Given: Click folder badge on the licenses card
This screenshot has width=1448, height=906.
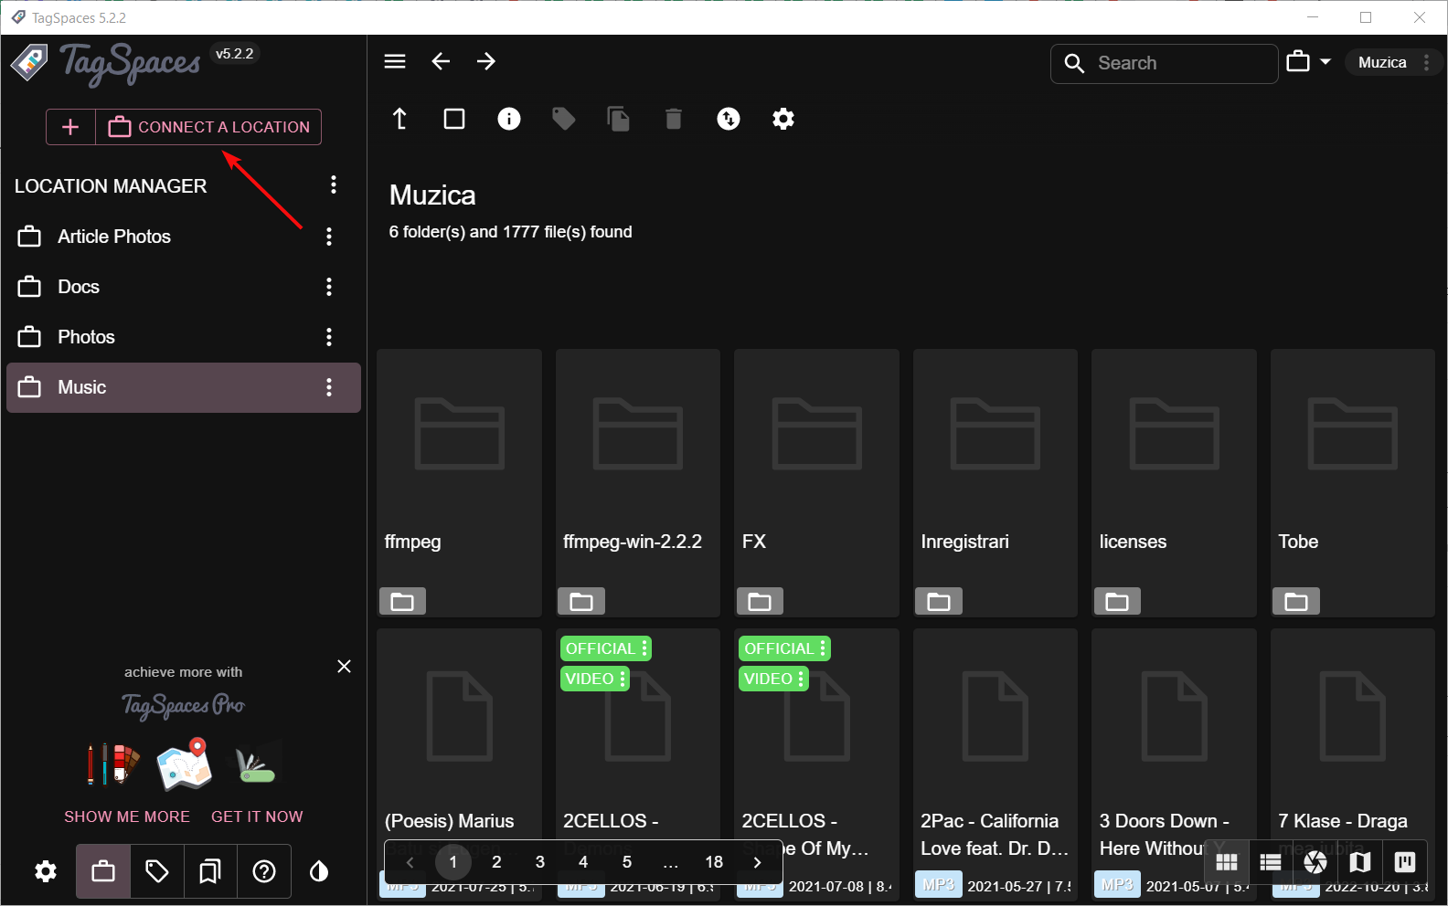Looking at the screenshot, I should 1117,601.
